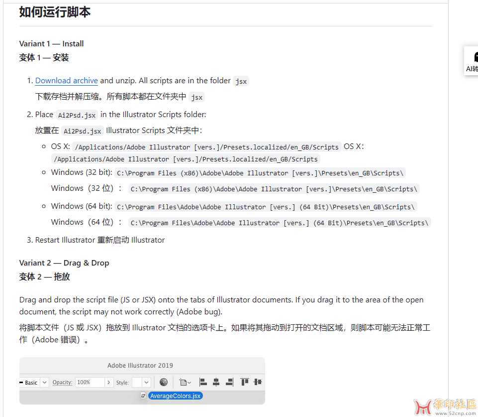478x417 pixels.
Task: Expand the Opacity arrow next to 100%
Action: 108,382
